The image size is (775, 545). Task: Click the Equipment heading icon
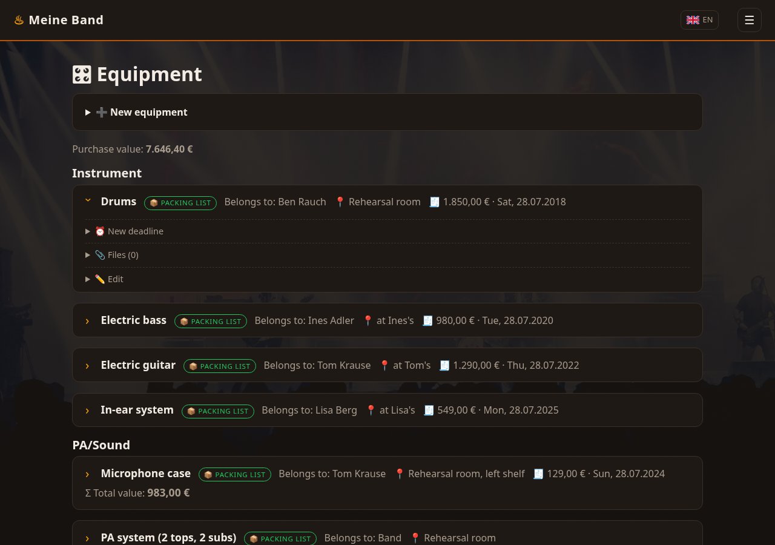tap(82, 74)
